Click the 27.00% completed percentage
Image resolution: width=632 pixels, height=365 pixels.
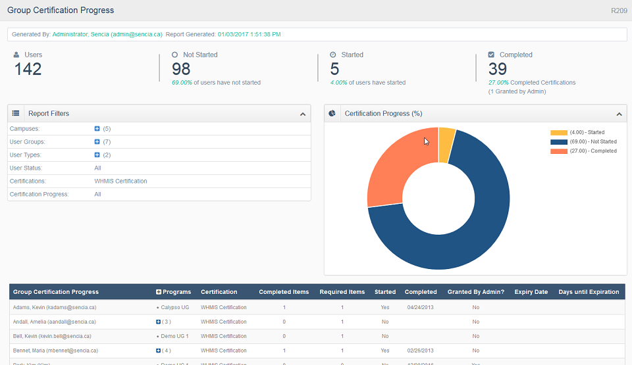click(498, 83)
